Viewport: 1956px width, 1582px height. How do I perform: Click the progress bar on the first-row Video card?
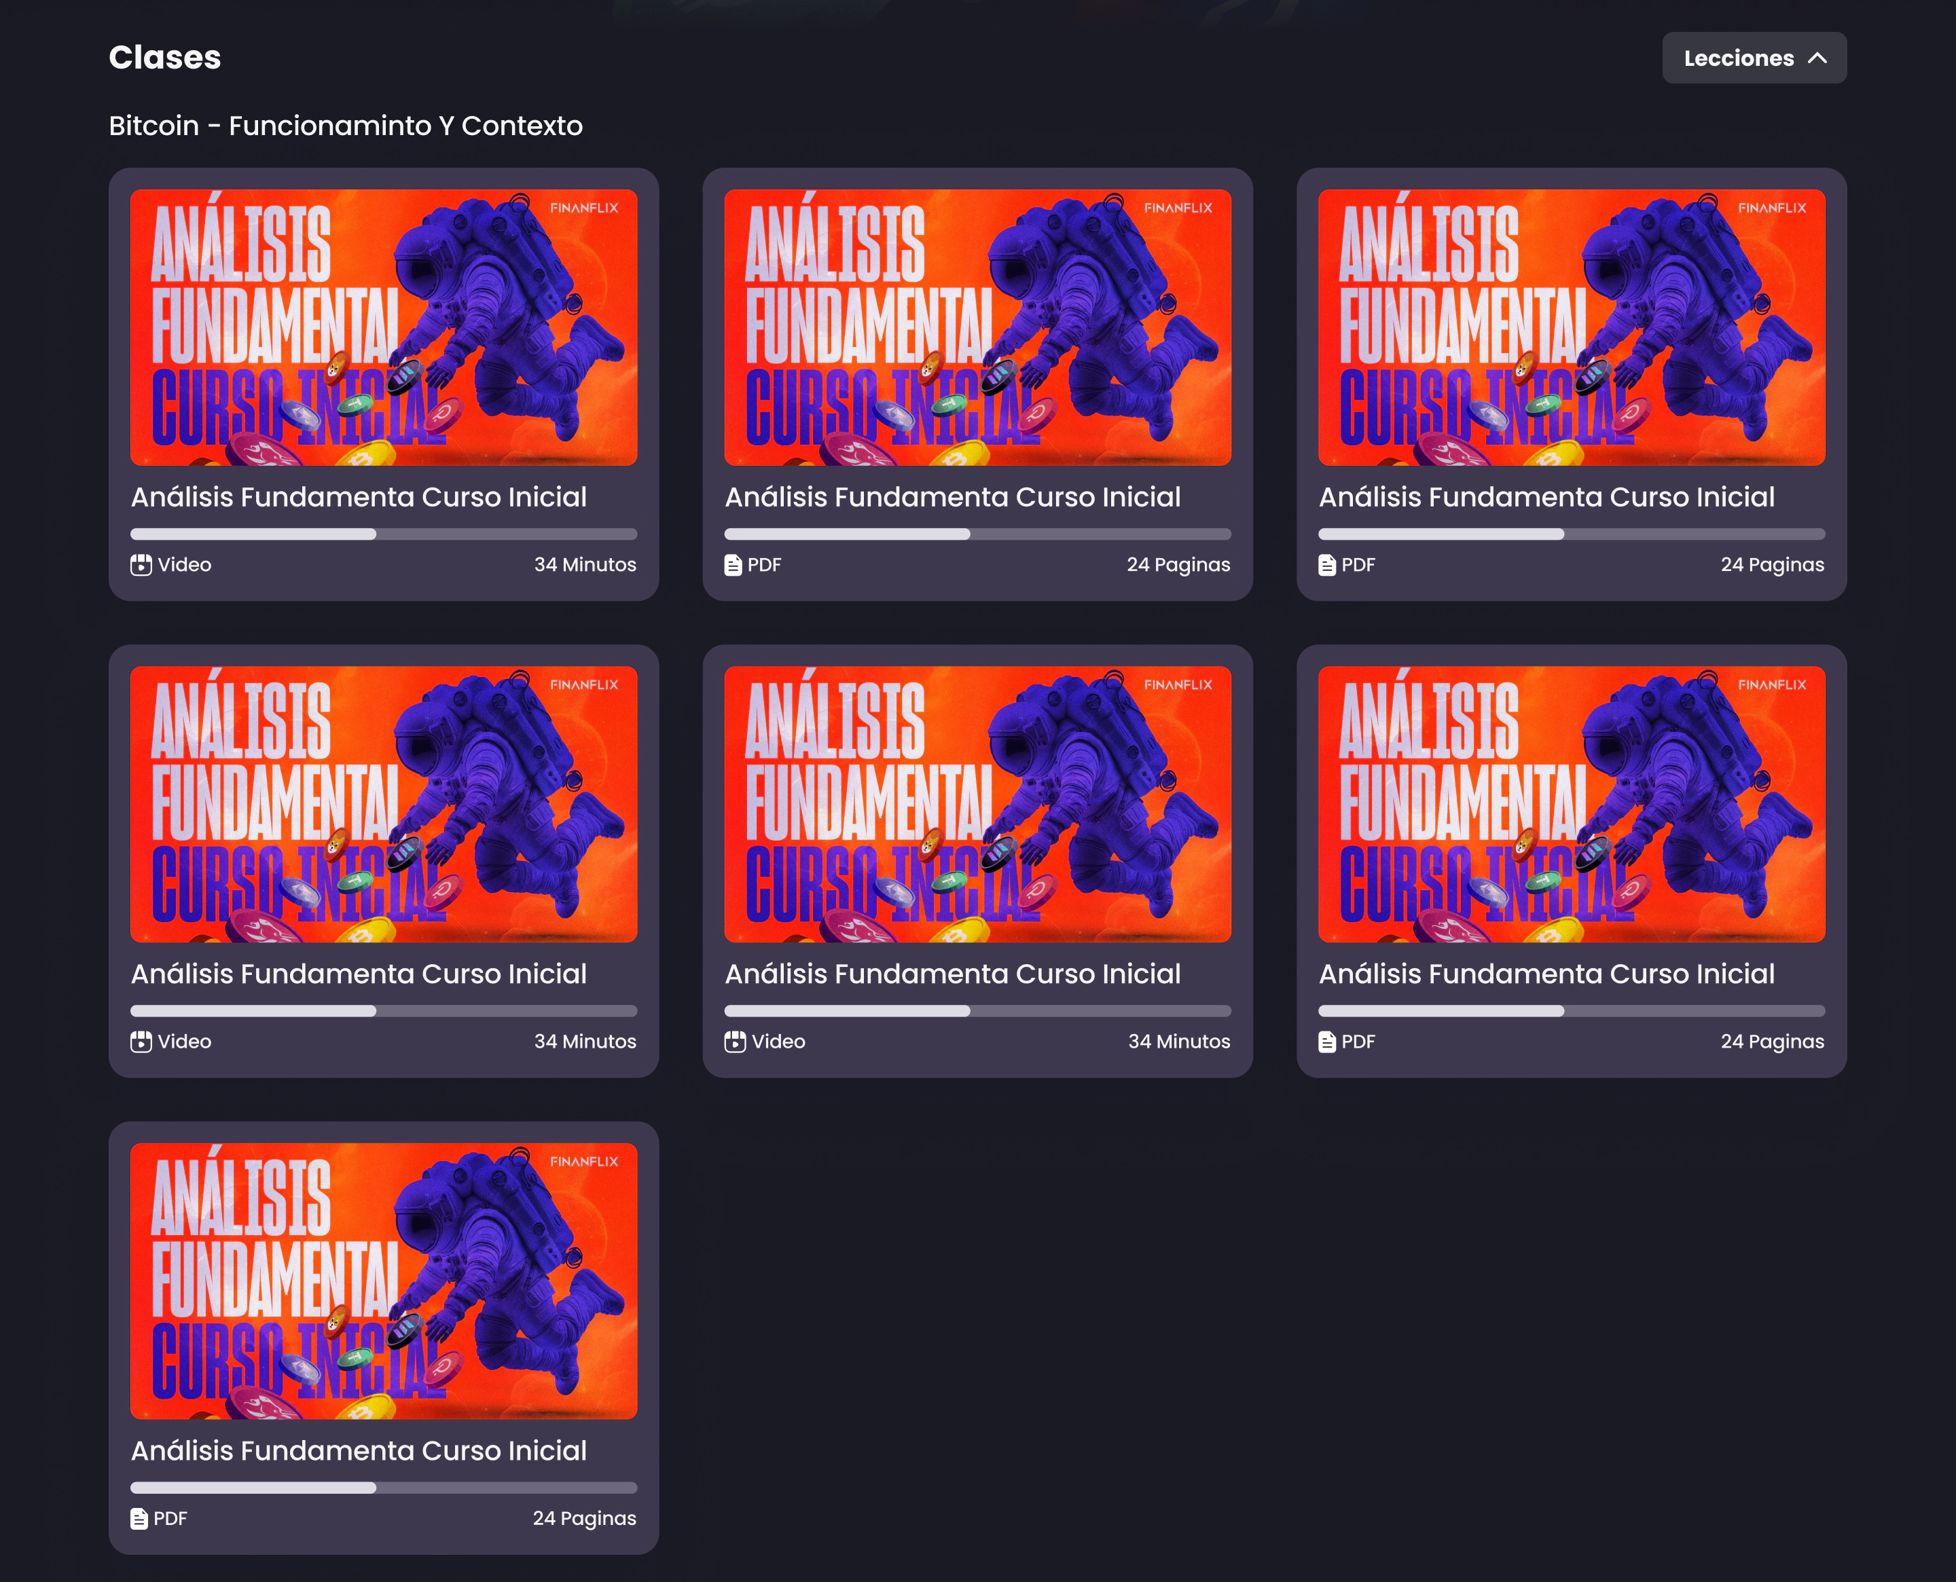click(x=384, y=534)
